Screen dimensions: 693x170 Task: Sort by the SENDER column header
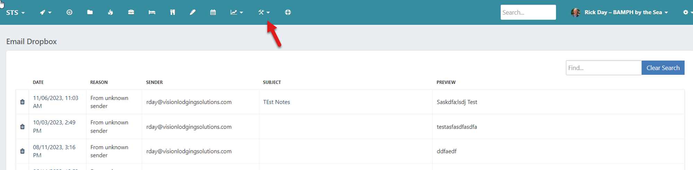[x=154, y=82]
